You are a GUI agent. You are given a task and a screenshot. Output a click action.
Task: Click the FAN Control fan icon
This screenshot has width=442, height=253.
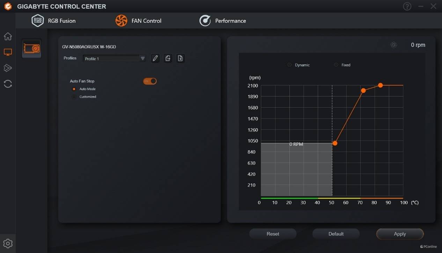click(x=121, y=21)
